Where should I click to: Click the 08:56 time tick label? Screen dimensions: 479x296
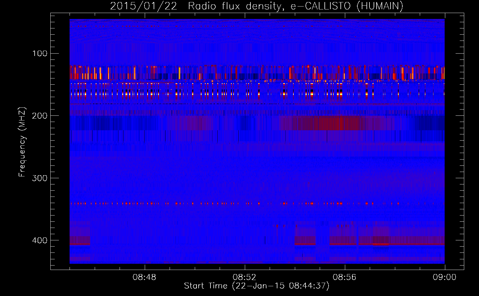pyautogui.click(x=345, y=277)
